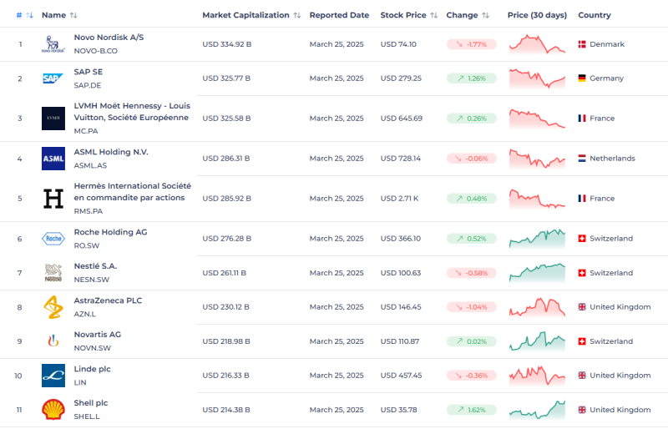The width and height of the screenshot is (668, 429).
Task: Click Shell's 1.62% change badge
Action: click(x=471, y=410)
